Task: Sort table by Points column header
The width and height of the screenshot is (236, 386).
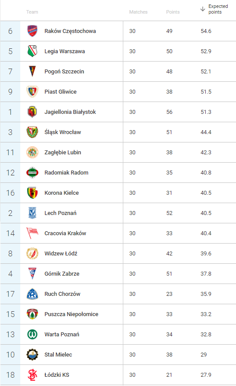Action: pos(173,12)
